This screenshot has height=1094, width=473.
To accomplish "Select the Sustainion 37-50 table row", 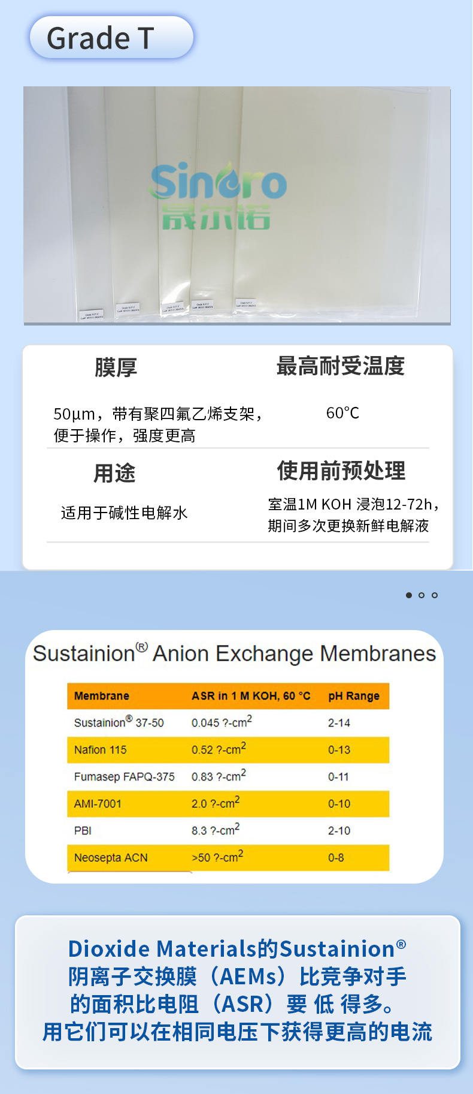I will (x=228, y=723).
